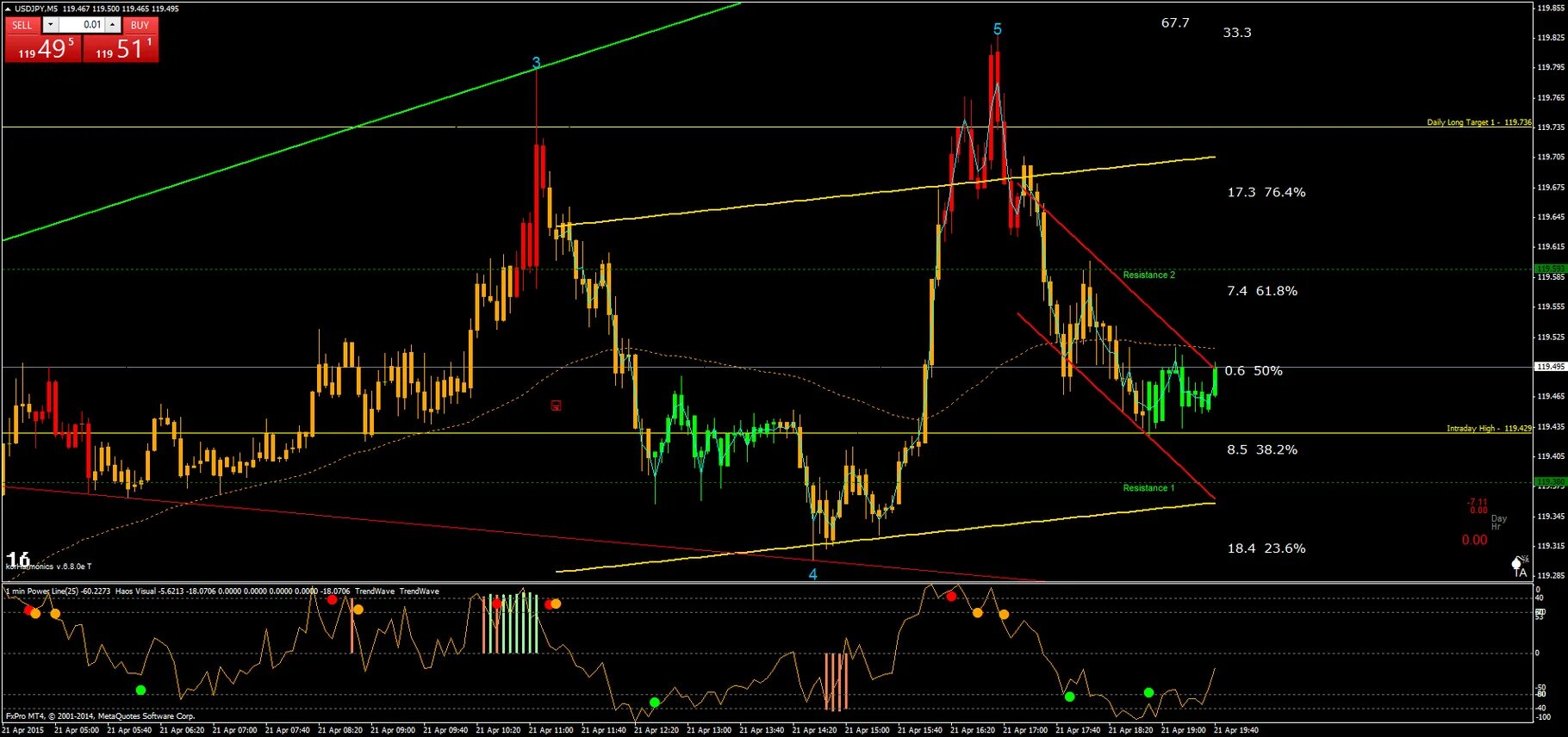Screen dimensions: 1568x737
Task: Click the -7.11 red value
Action: (x=1478, y=502)
